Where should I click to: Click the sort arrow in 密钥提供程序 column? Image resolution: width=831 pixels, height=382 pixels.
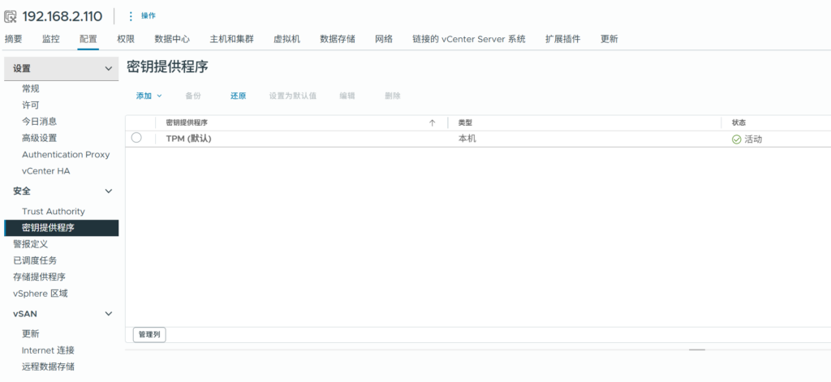[x=432, y=122]
